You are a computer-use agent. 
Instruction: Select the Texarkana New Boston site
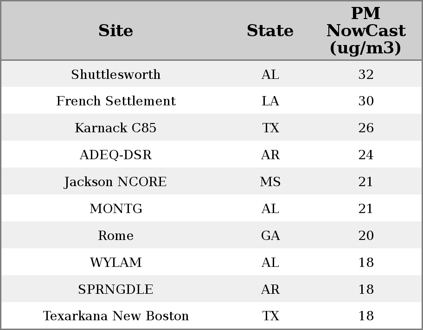116,316
